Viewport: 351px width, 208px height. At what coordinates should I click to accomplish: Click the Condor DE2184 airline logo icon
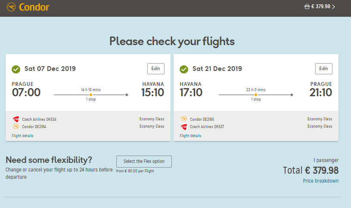pyautogui.click(x=16, y=126)
